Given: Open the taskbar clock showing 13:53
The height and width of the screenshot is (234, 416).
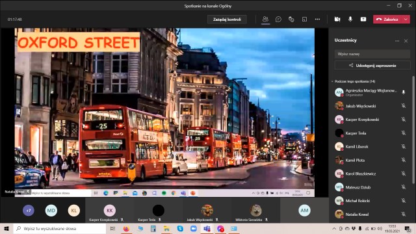Looking at the screenshot, I should click(x=392, y=228).
